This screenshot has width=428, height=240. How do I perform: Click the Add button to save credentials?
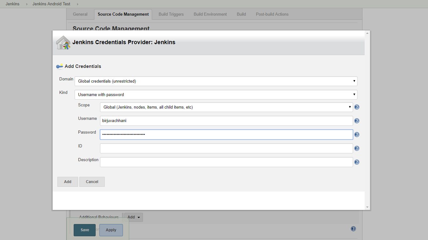[67, 181]
